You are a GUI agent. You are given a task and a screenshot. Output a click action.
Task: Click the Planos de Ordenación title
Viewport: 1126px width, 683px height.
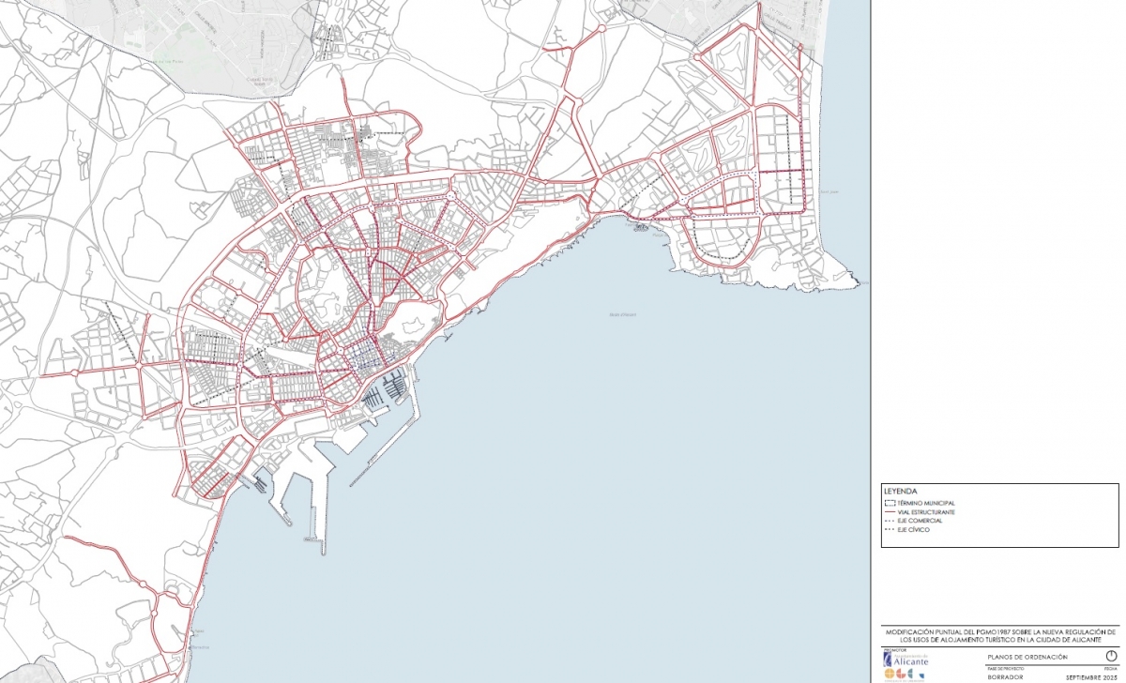point(1027,656)
